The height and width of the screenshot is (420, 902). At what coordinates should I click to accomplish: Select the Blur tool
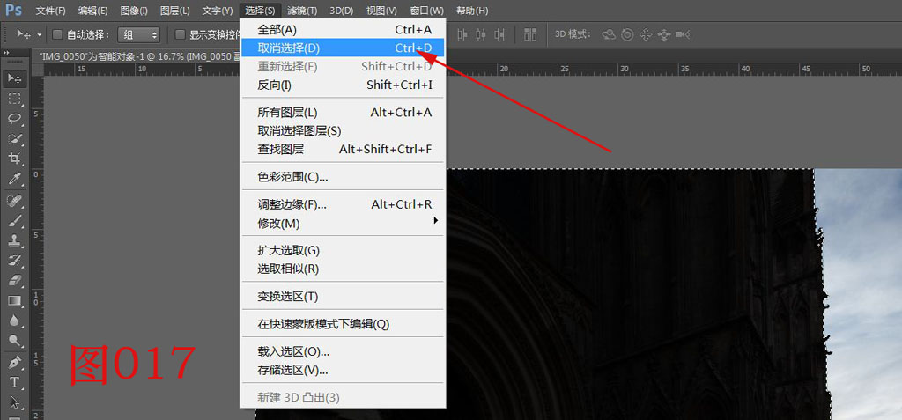[x=14, y=321]
